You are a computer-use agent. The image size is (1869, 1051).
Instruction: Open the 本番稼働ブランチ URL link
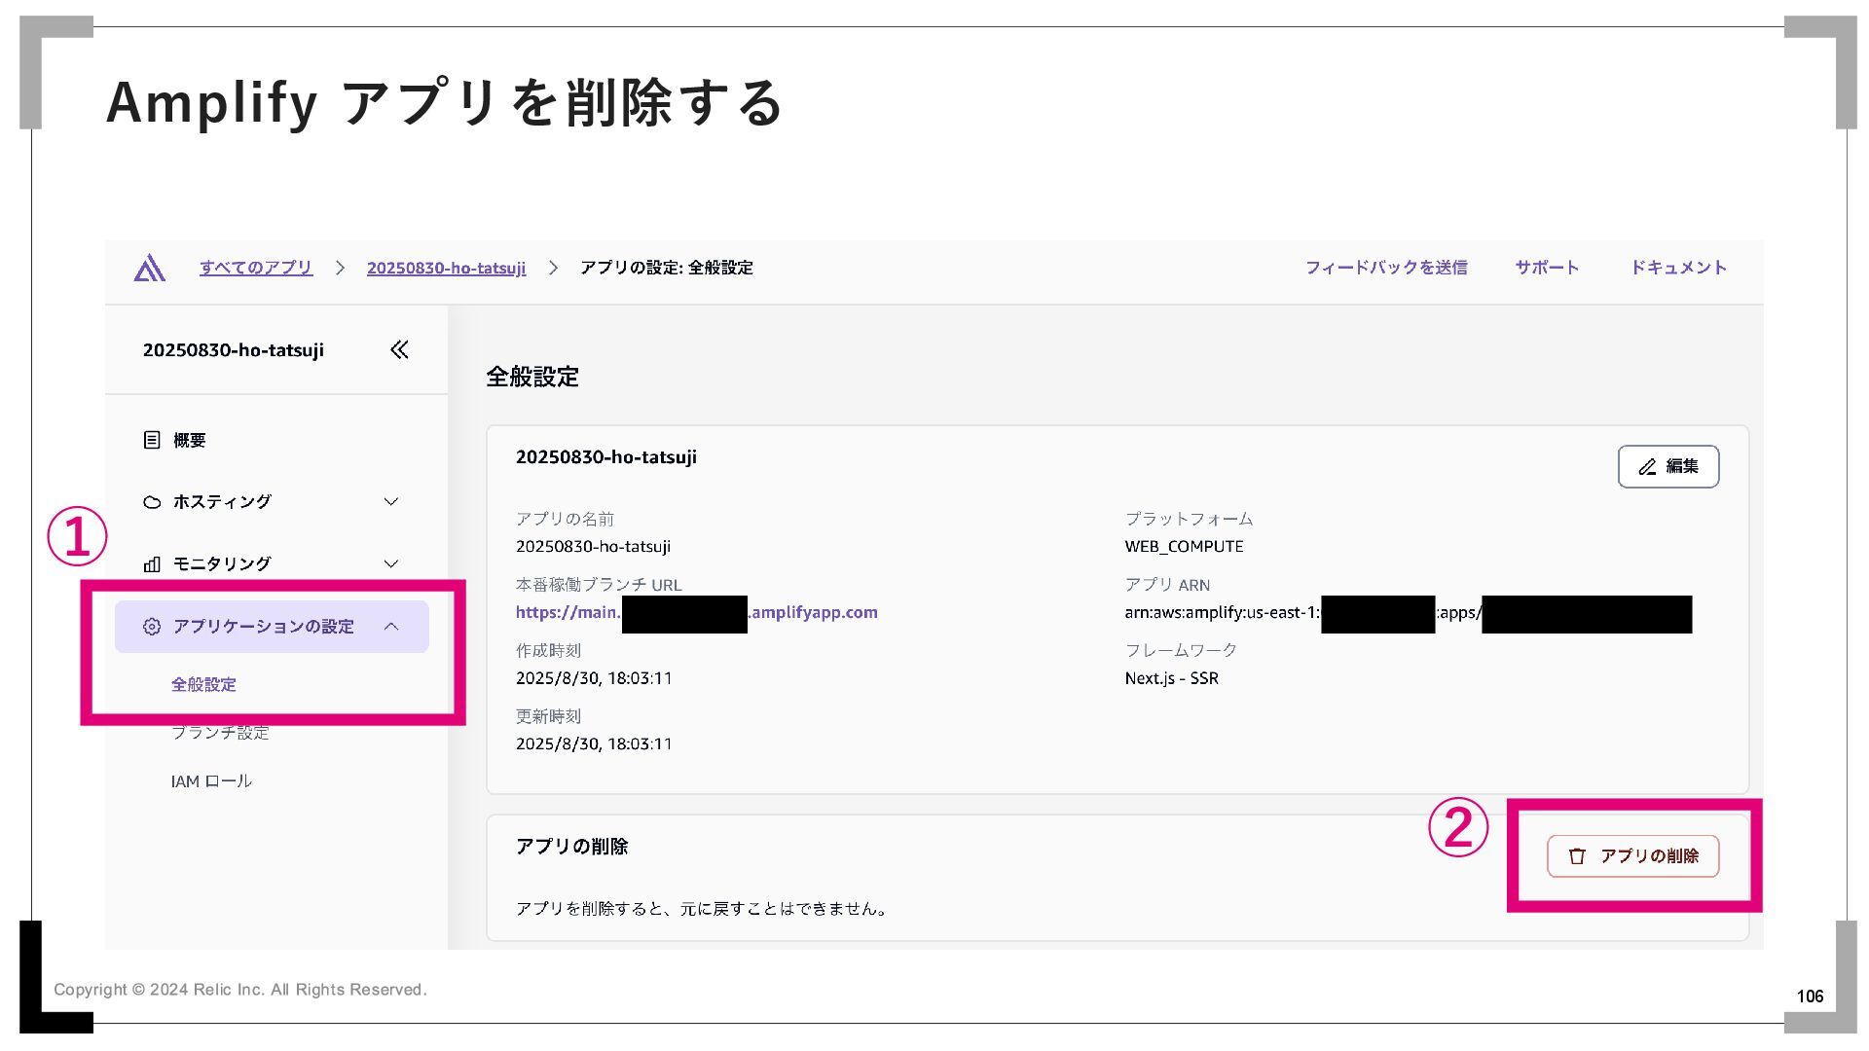tap(697, 613)
